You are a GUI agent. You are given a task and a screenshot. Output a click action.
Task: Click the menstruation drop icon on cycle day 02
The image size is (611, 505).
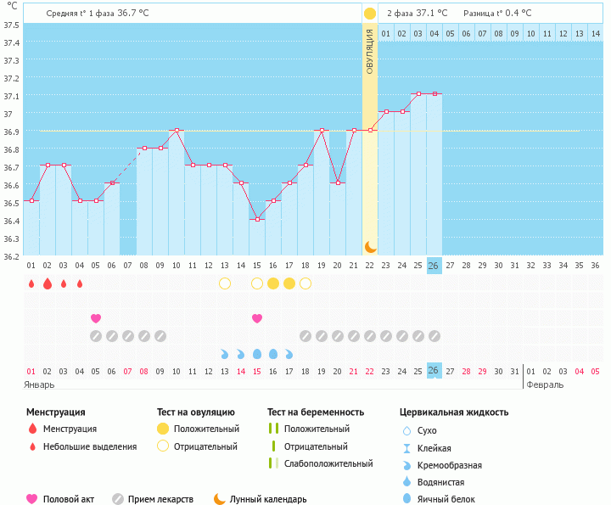coord(48,283)
